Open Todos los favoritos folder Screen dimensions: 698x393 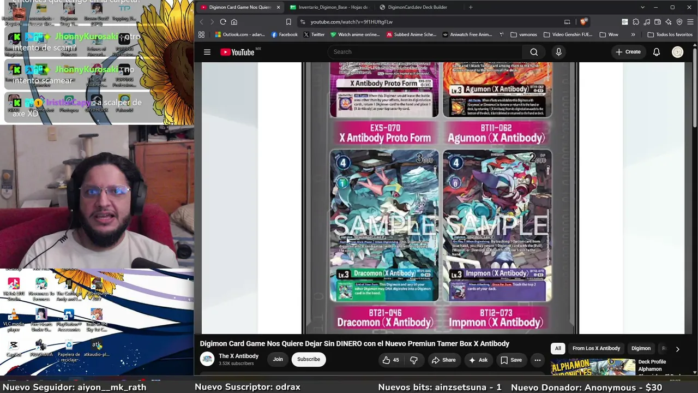click(670, 34)
